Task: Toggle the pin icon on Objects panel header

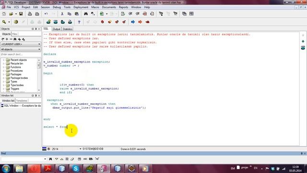Action: (x=35, y=29)
